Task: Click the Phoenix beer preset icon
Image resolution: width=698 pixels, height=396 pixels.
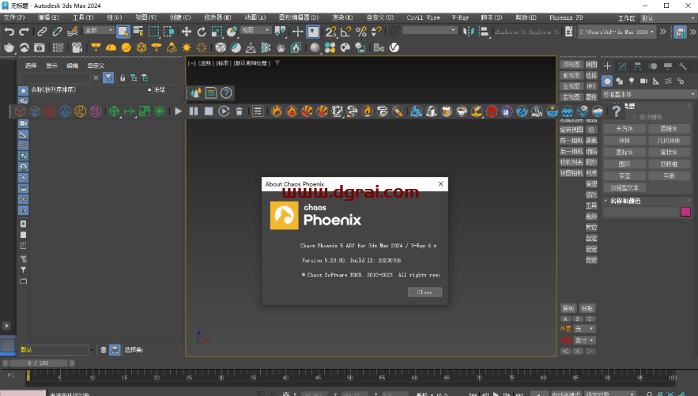Action: pos(447,111)
